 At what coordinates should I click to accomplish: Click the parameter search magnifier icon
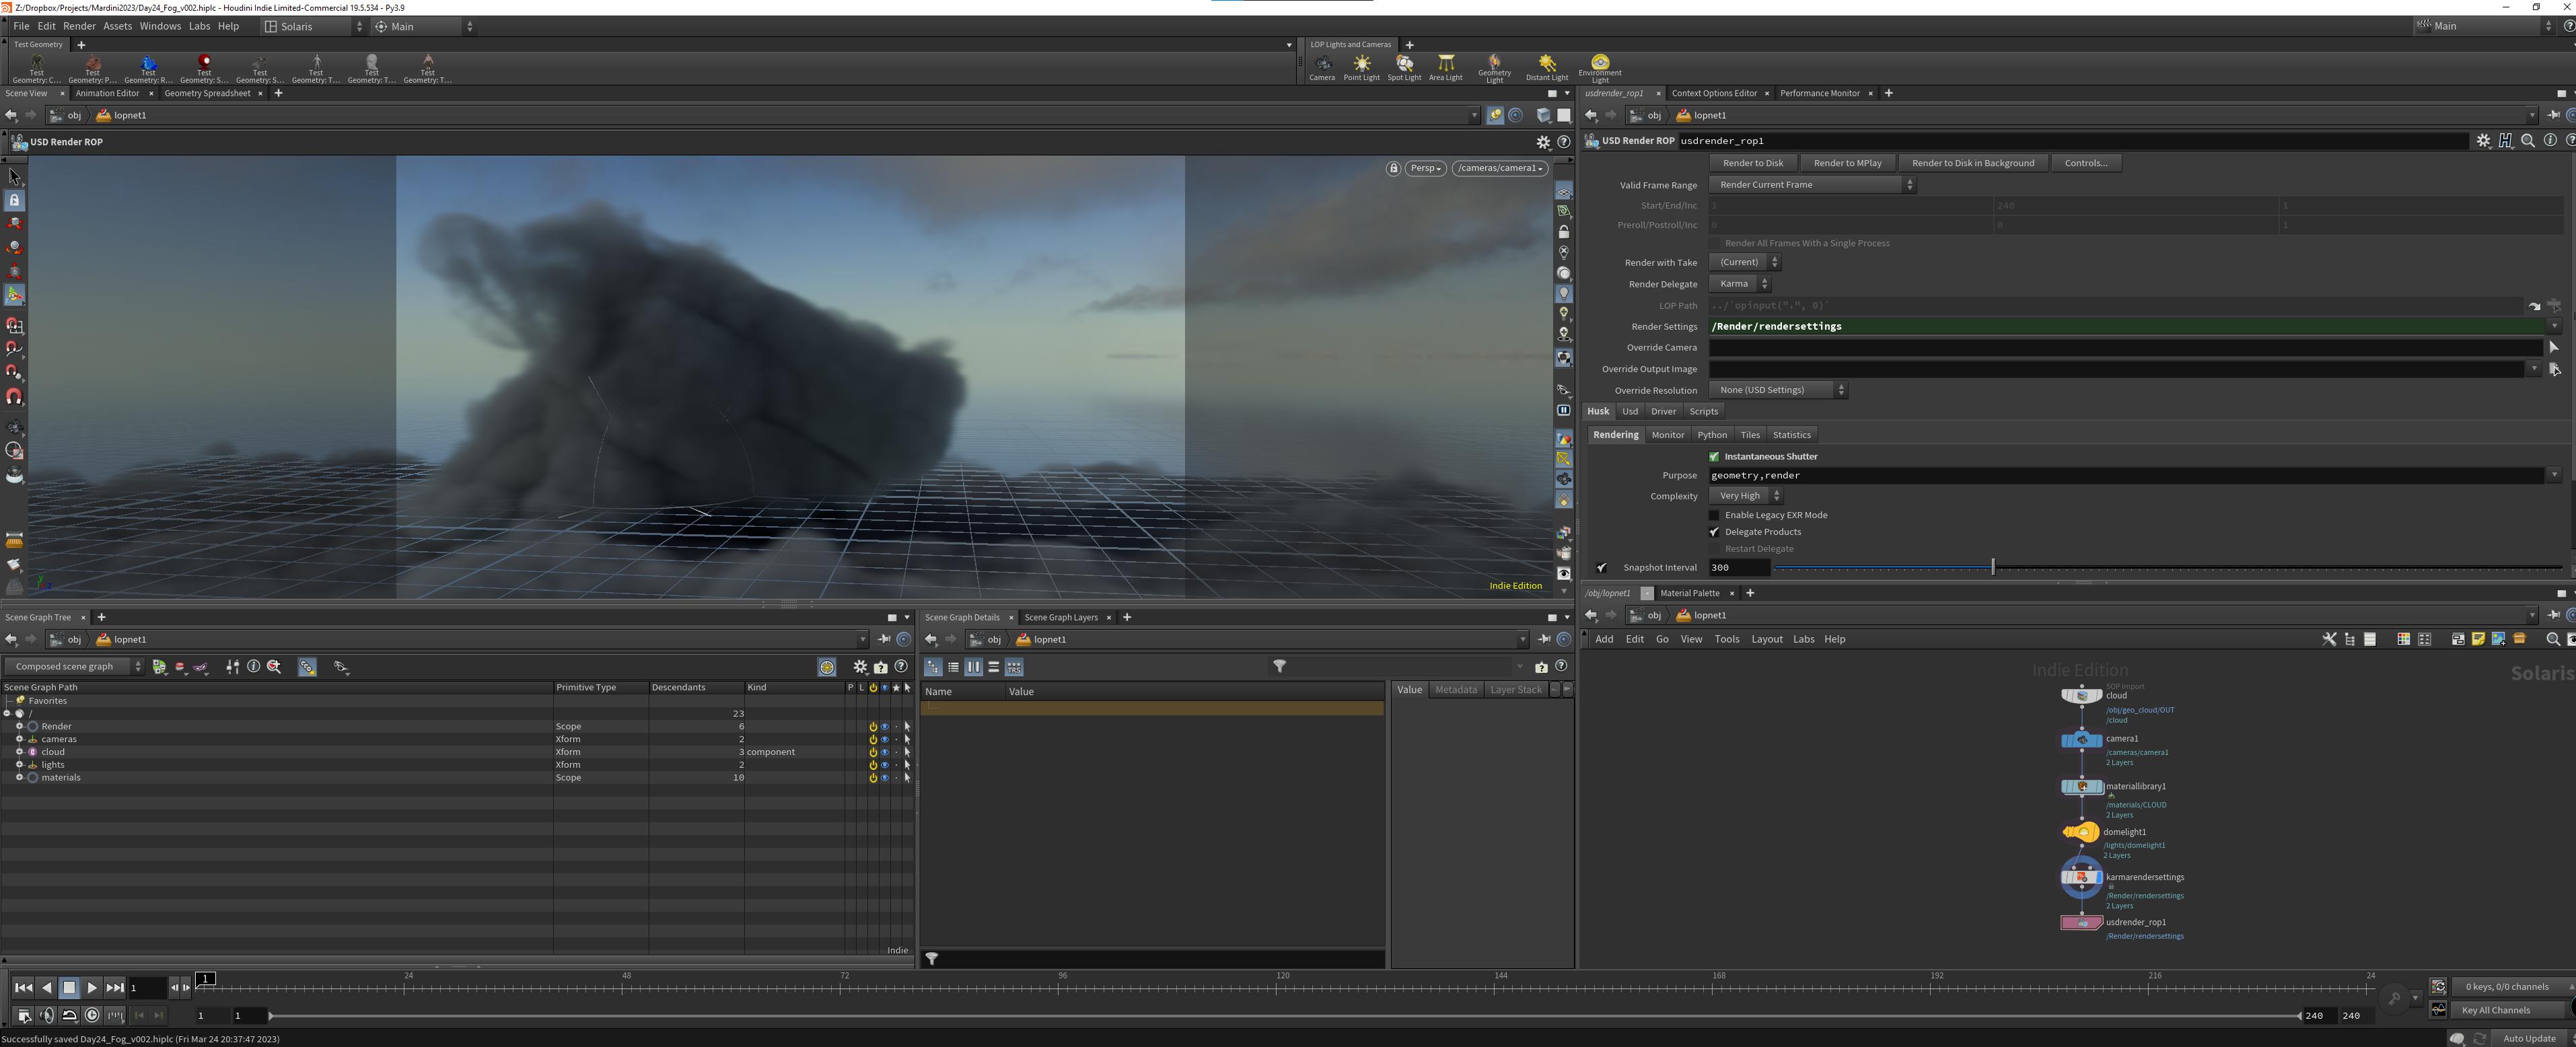(2527, 141)
